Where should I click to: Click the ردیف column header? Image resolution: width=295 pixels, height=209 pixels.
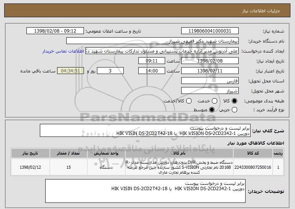point(278,153)
